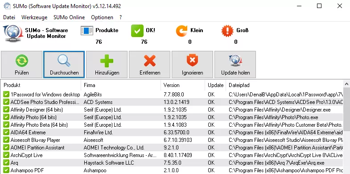Open the Werkzeuge menu

pyautogui.click(x=34, y=17)
